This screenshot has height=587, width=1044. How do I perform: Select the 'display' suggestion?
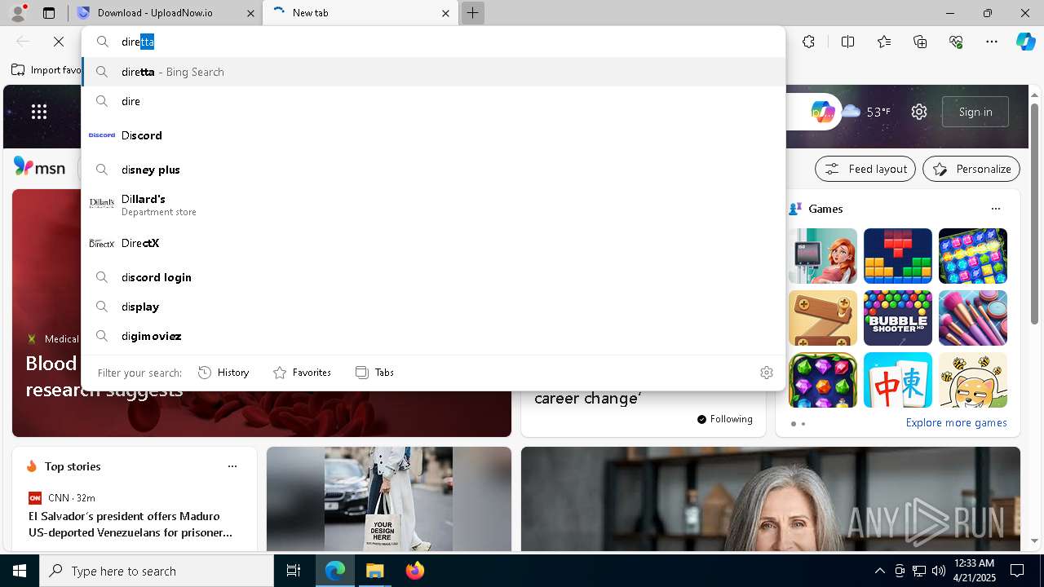pyautogui.click(x=433, y=307)
